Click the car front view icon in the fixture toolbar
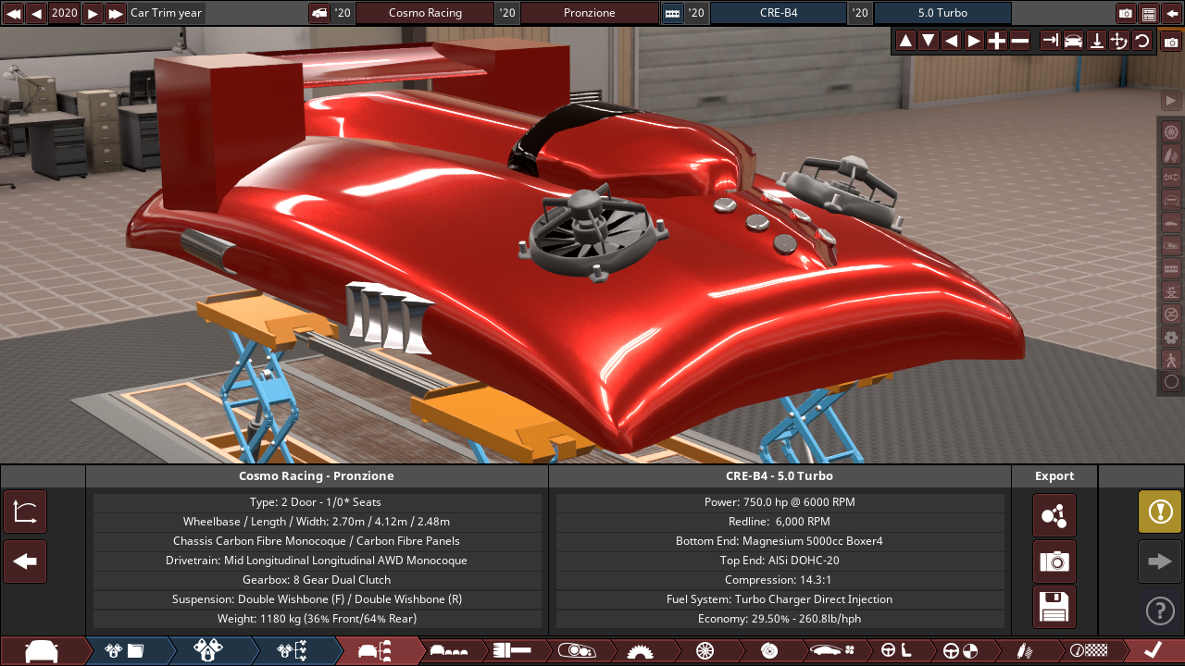The width and height of the screenshot is (1185, 666). 1073,41
